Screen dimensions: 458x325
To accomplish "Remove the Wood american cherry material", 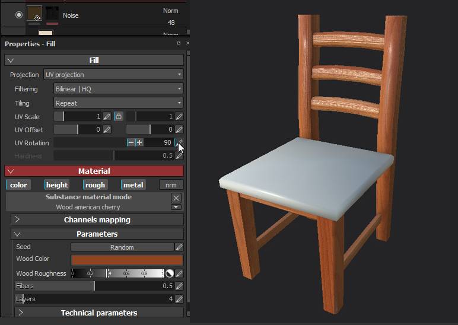I will (176, 197).
